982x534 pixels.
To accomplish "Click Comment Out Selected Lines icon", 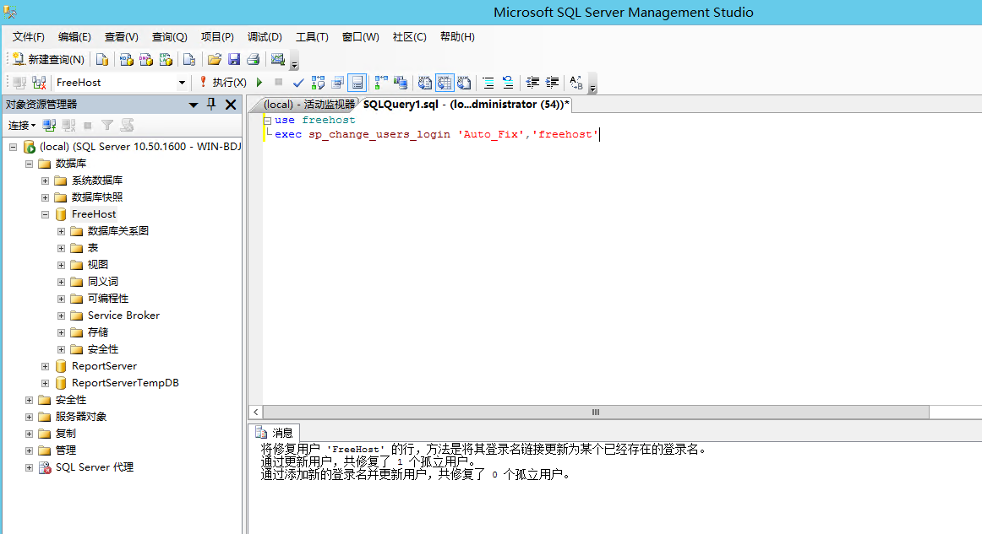I will pyautogui.click(x=488, y=83).
